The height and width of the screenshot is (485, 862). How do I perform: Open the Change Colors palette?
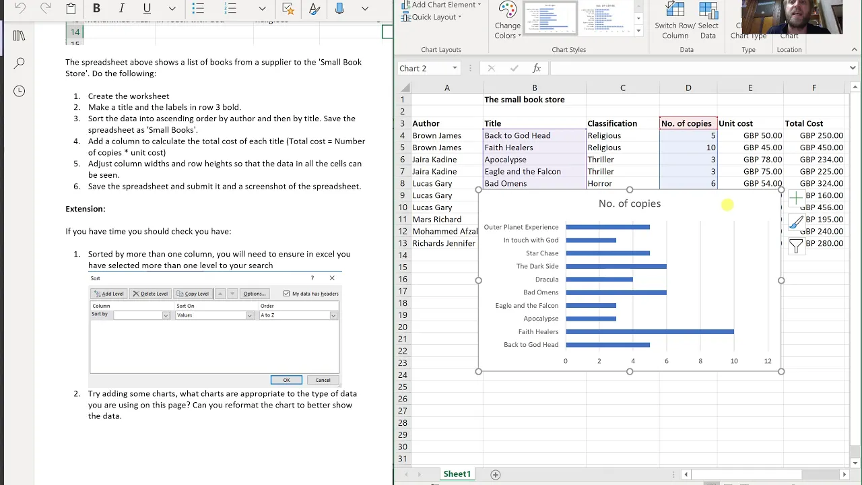507,20
